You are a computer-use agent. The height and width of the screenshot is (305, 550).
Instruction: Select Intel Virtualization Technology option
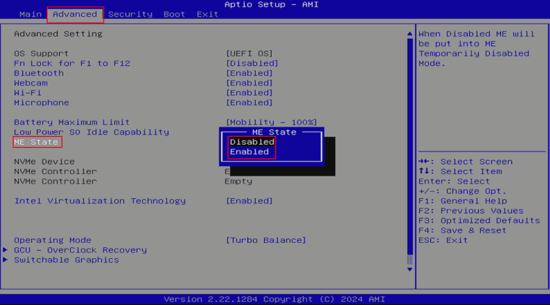(249, 200)
